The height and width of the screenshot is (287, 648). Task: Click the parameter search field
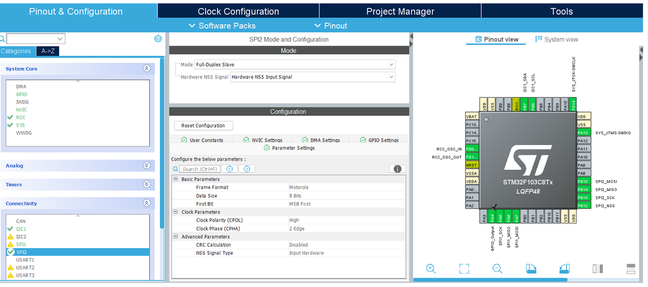[200, 169]
